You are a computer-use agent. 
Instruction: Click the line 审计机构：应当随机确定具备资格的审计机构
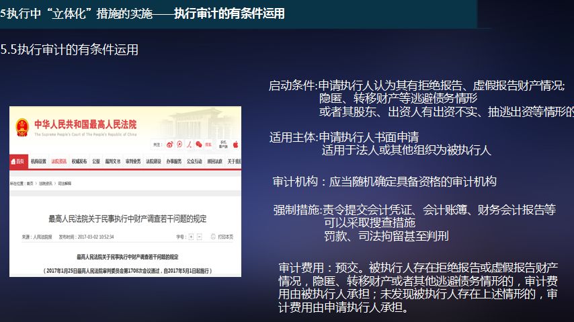click(384, 182)
